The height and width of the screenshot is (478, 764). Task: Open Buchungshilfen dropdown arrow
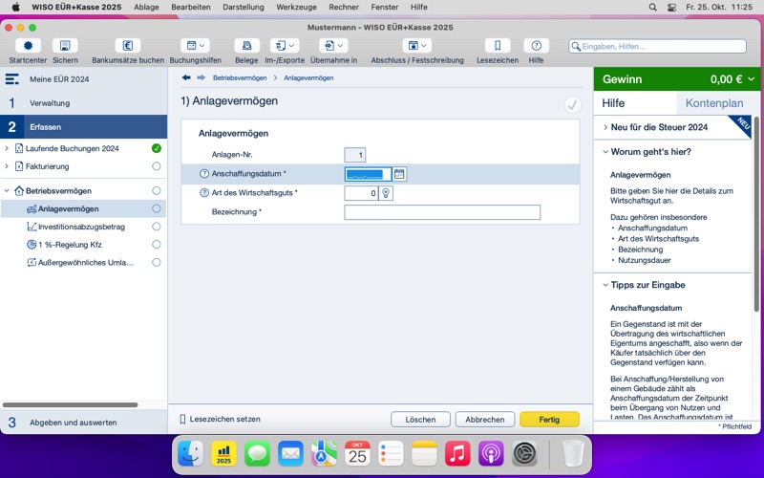click(202, 46)
